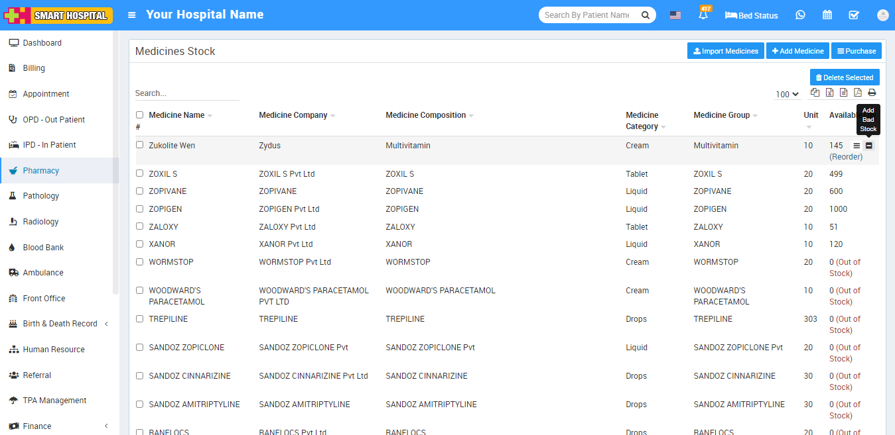
Task: Open the notifications bell
Action: tap(703, 15)
